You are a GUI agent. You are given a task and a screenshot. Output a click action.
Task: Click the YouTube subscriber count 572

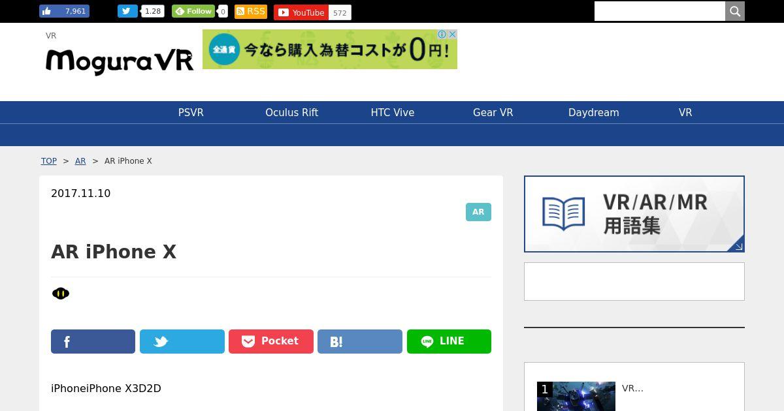click(340, 12)
